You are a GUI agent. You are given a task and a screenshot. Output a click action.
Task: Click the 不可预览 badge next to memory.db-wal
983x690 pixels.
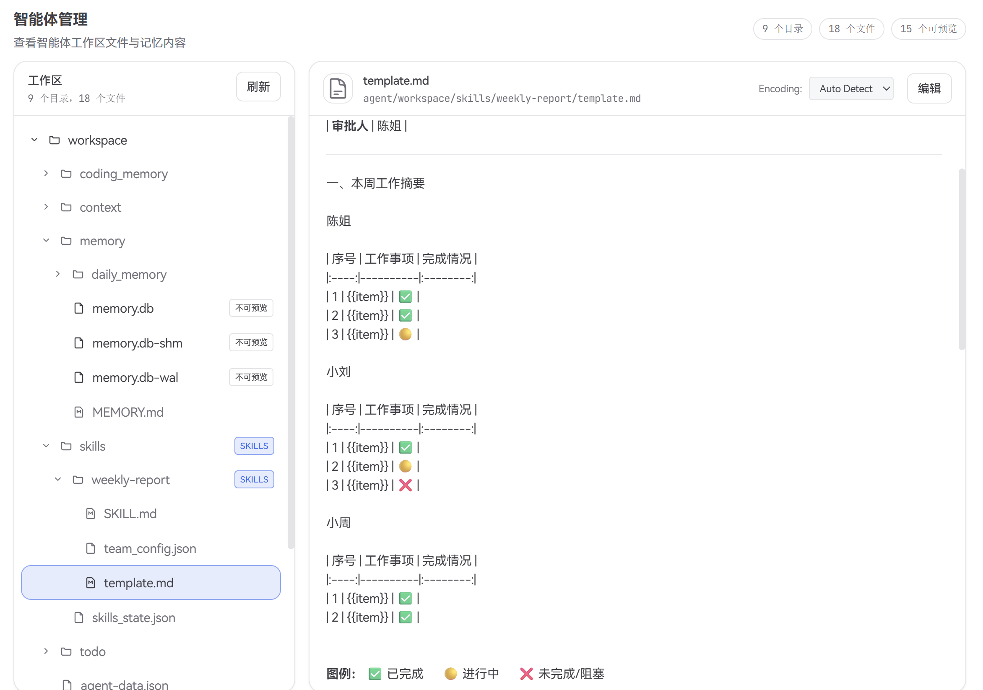click(251, 377)
